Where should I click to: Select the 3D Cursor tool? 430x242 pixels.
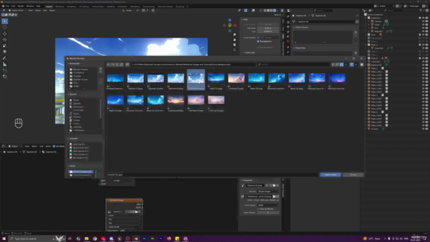5,27
